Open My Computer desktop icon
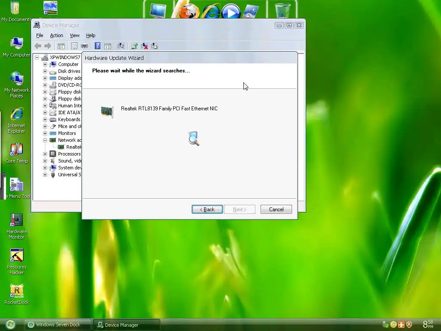 pyautogui.click(x=16, y=47)
